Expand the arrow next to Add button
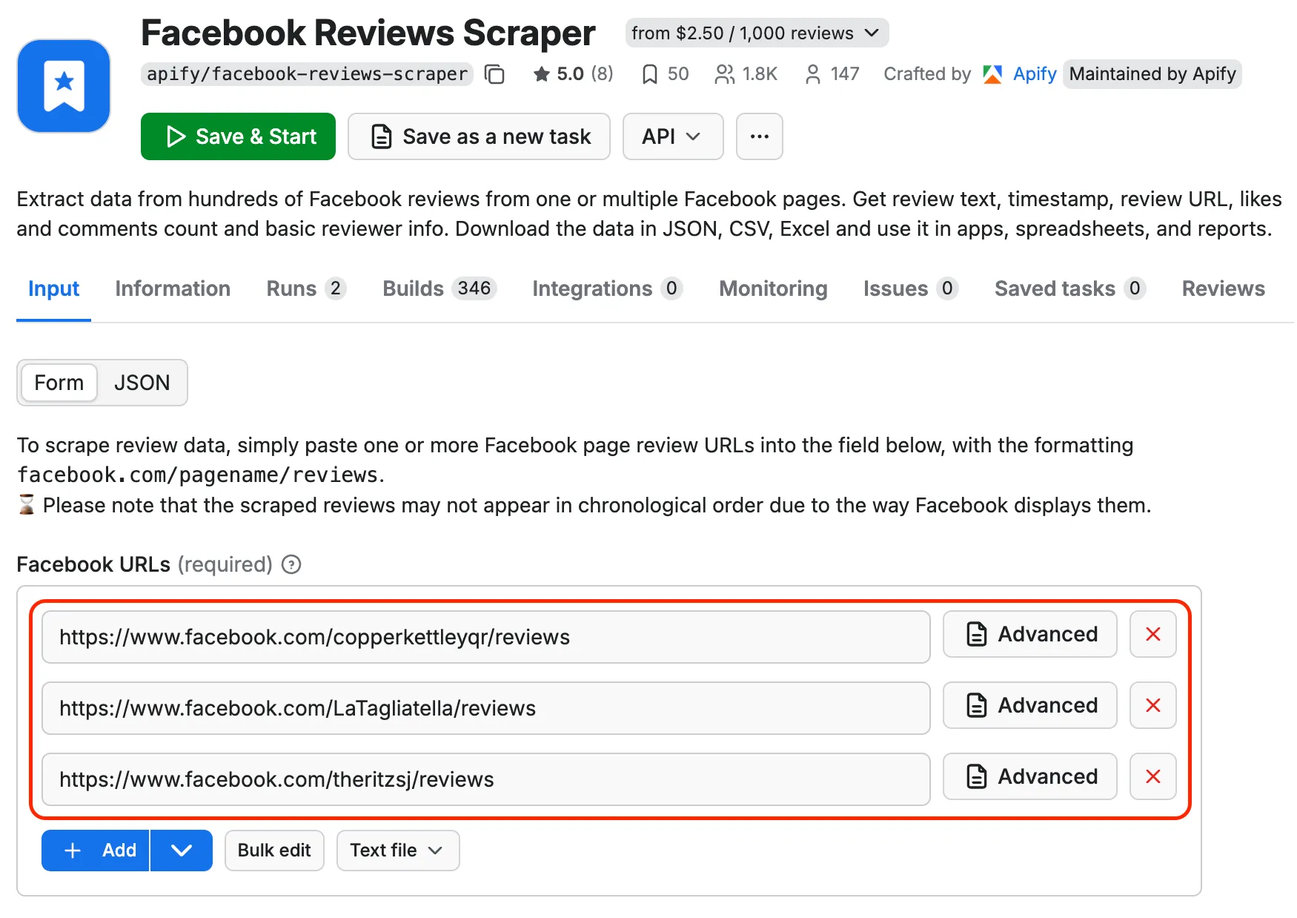1297x918 pixels. pos(182,851)
